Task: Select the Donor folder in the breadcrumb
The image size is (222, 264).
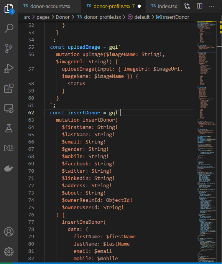Action: [62, 17]
